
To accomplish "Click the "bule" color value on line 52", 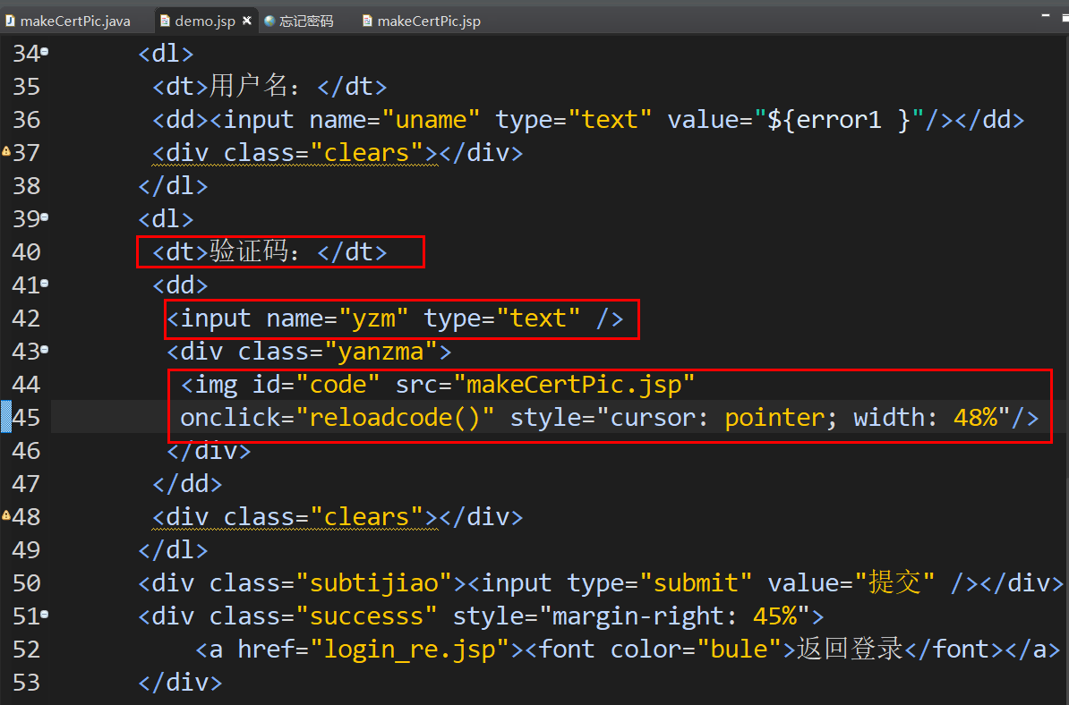I will pyautogui.click(x=739, y=650).
